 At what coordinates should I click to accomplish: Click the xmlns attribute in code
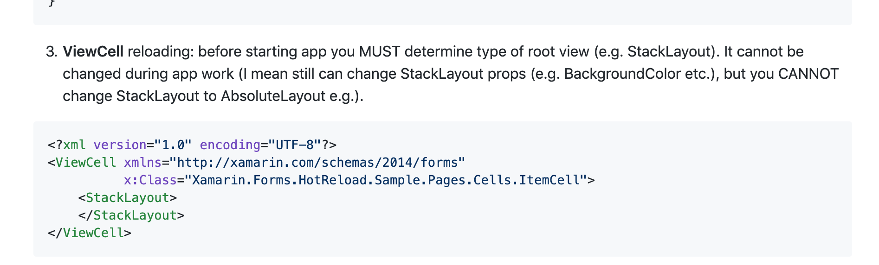pos(142,163)
